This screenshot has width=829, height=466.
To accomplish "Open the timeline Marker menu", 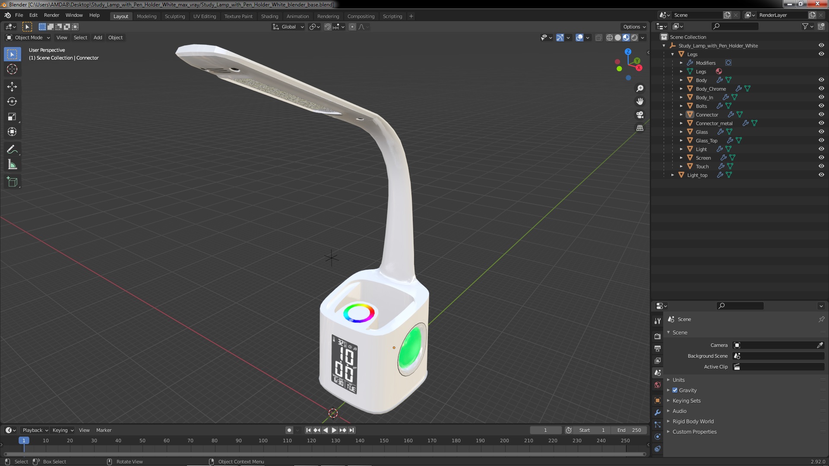I will pyautogui.click(x=104, y=430).
